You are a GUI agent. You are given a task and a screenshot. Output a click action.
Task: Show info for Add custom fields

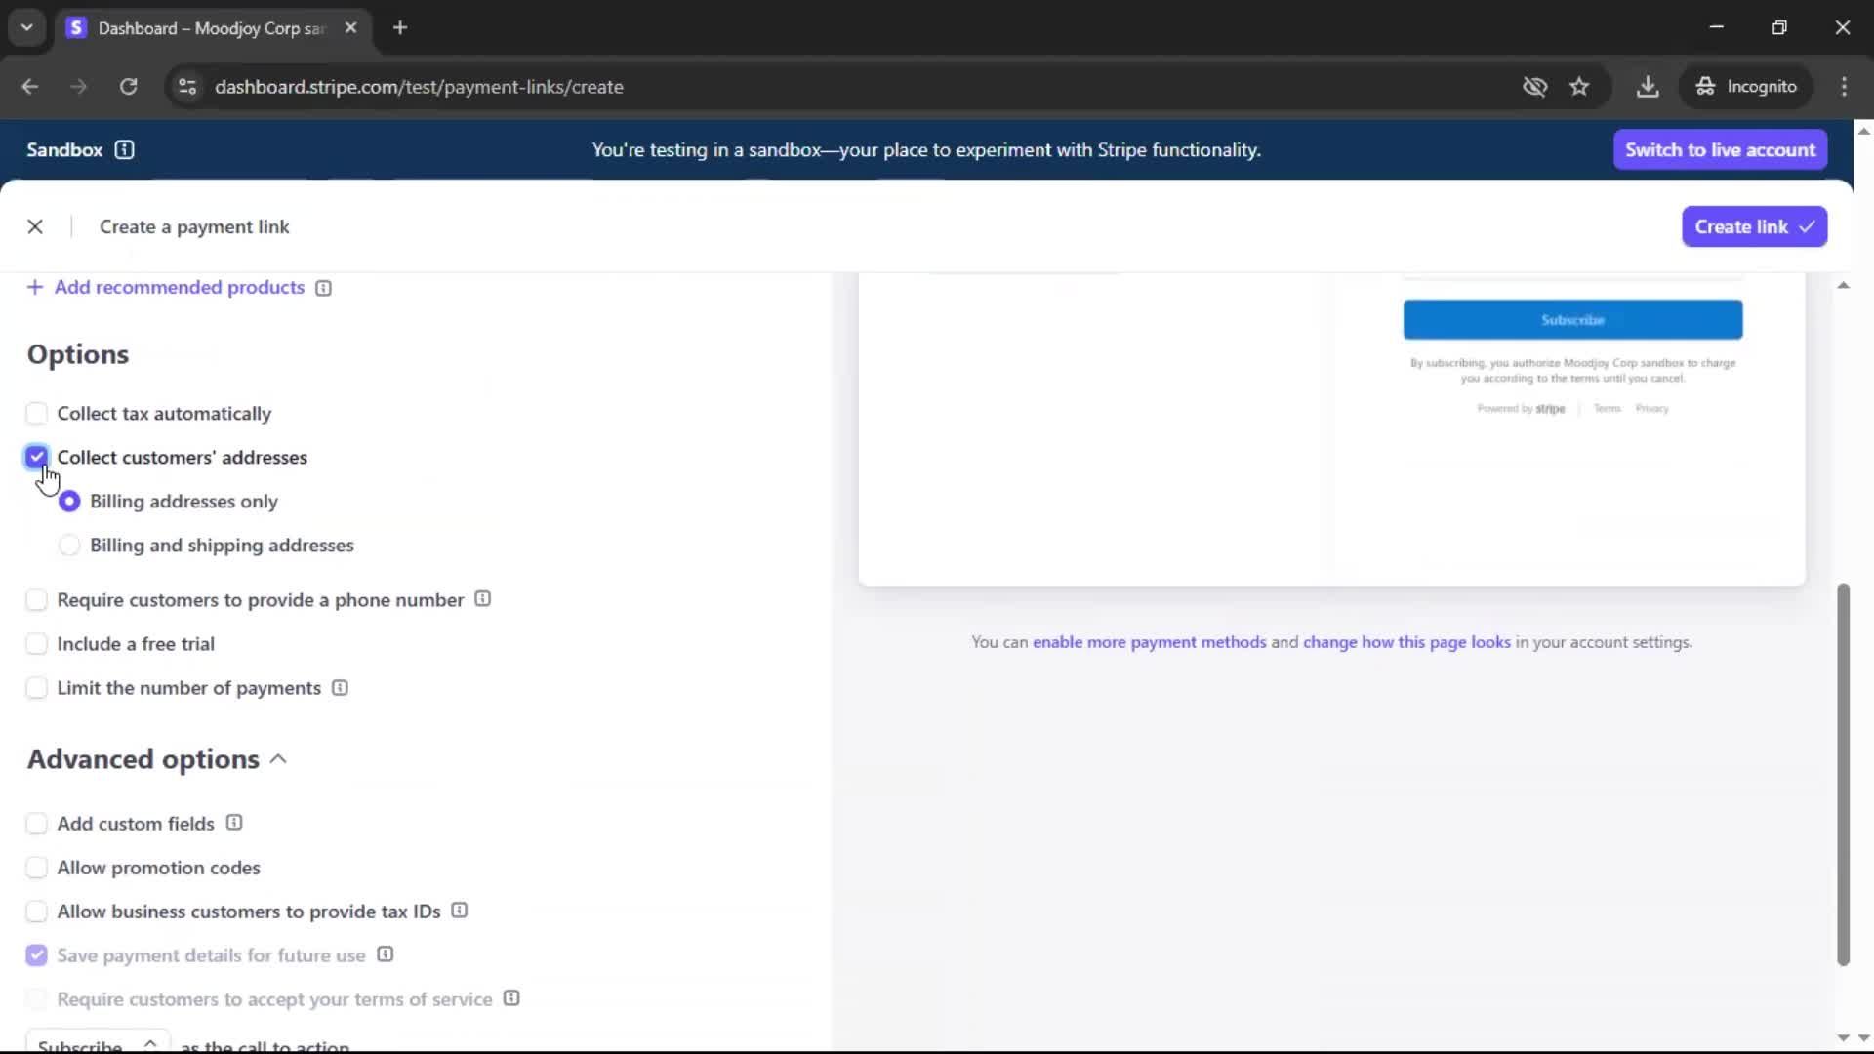tap(234, 823)
